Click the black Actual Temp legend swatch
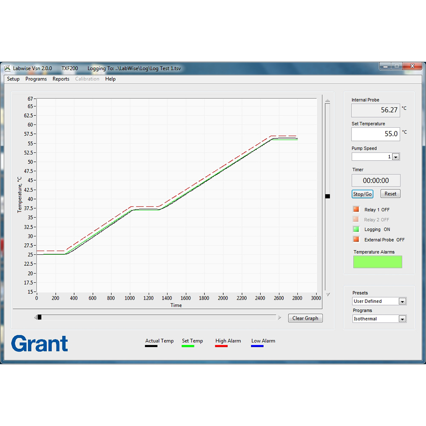The height and width of the screenshot is (426, 426). [151, 346]
